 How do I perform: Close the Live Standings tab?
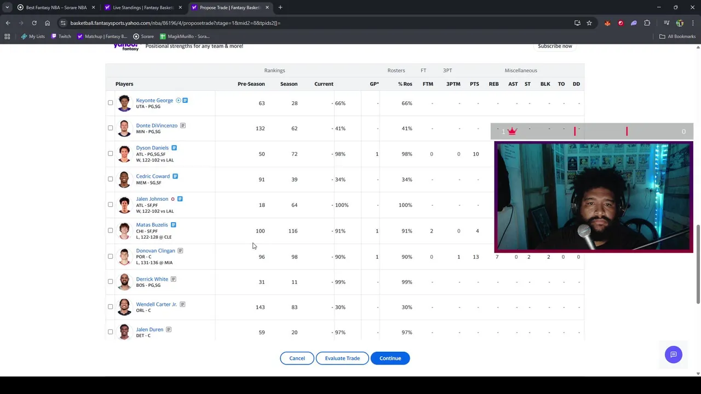[180, 8]
